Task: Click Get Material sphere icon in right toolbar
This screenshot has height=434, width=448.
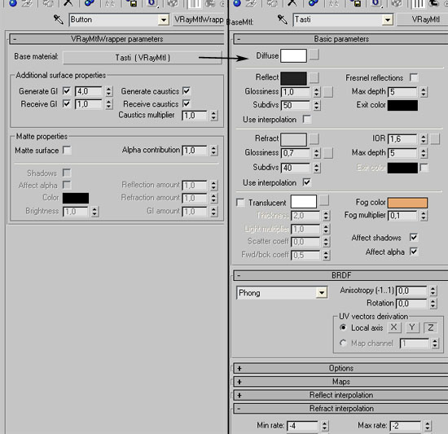Action: tap(237, 3)
